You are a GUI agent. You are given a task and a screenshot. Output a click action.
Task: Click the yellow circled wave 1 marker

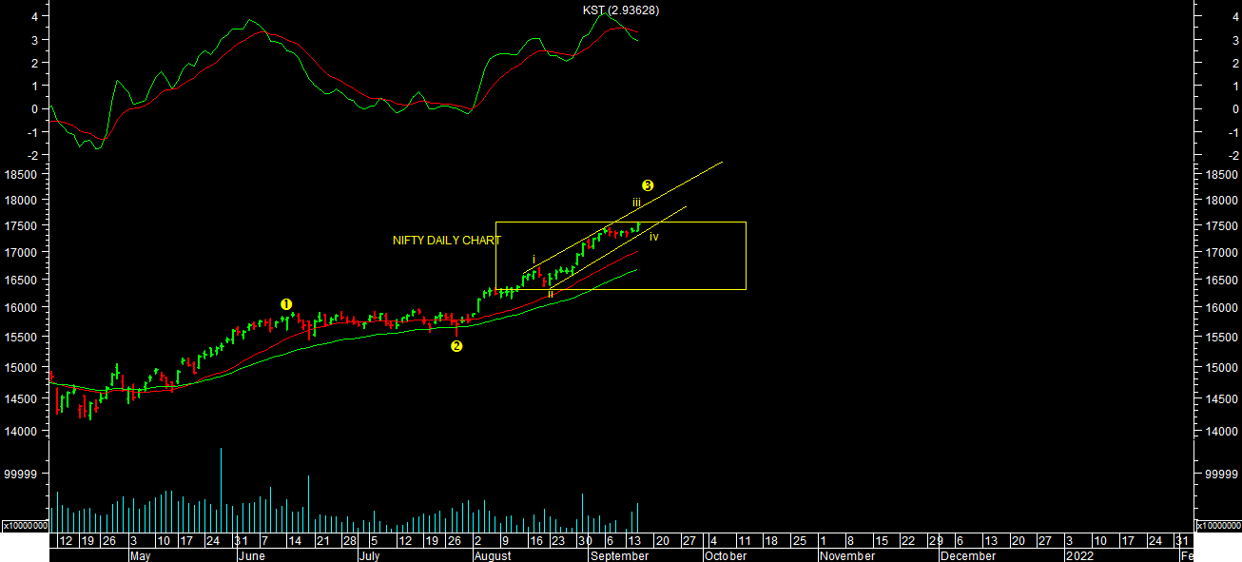click(x=286, y=304)
